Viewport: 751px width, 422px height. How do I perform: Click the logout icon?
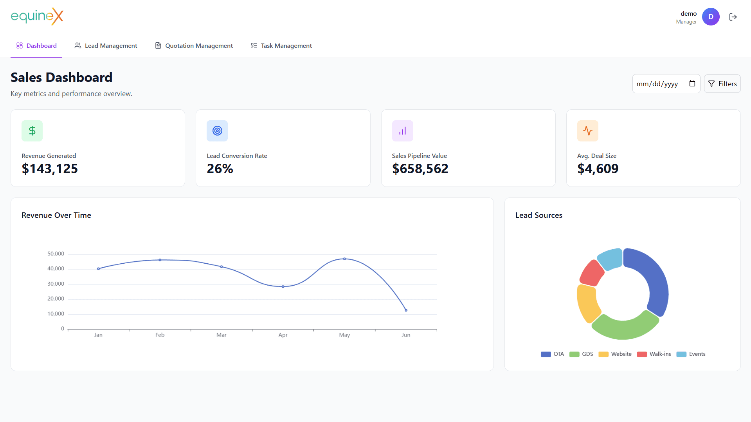point(733,17)
